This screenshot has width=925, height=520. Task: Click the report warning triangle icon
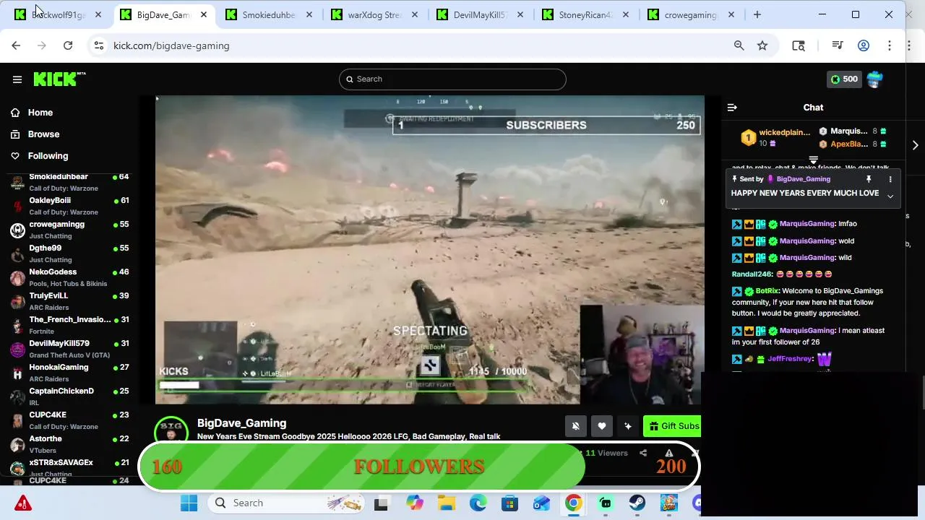pos(669,453)
